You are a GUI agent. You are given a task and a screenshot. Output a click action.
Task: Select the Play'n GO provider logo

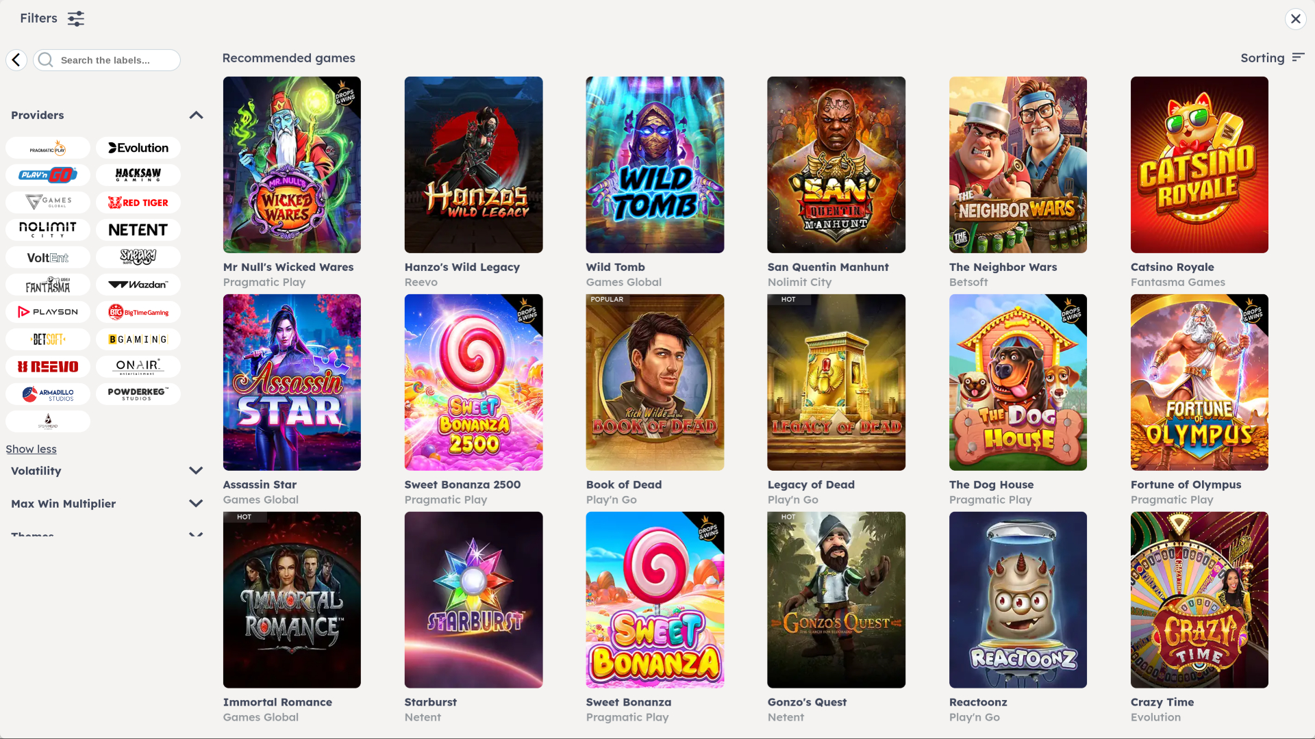pyautogui.click(x=48, y=175)
